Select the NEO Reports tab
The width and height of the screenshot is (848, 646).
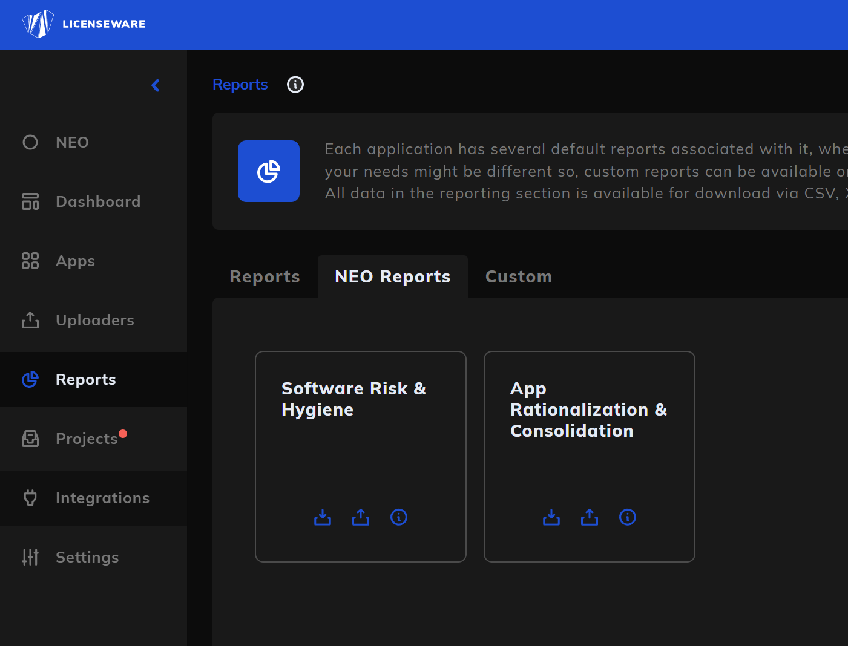coord(392,277)
